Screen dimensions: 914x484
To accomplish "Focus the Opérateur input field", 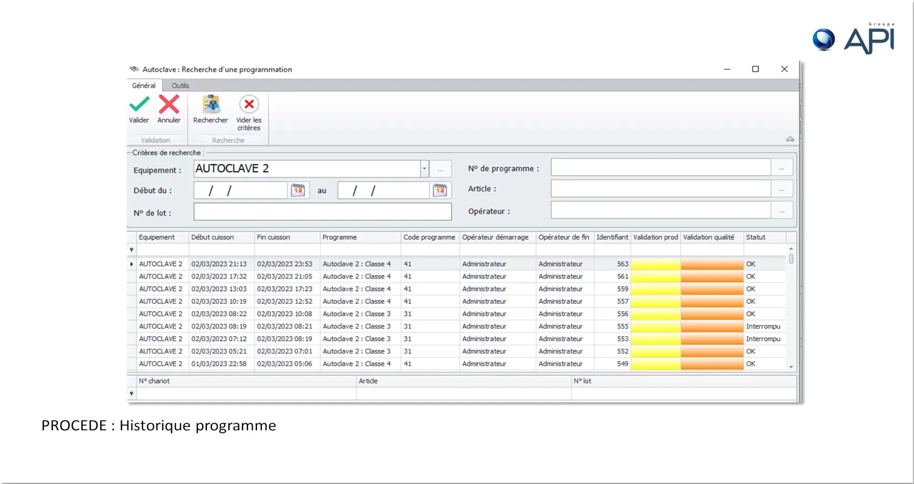I will coord(661,210).
